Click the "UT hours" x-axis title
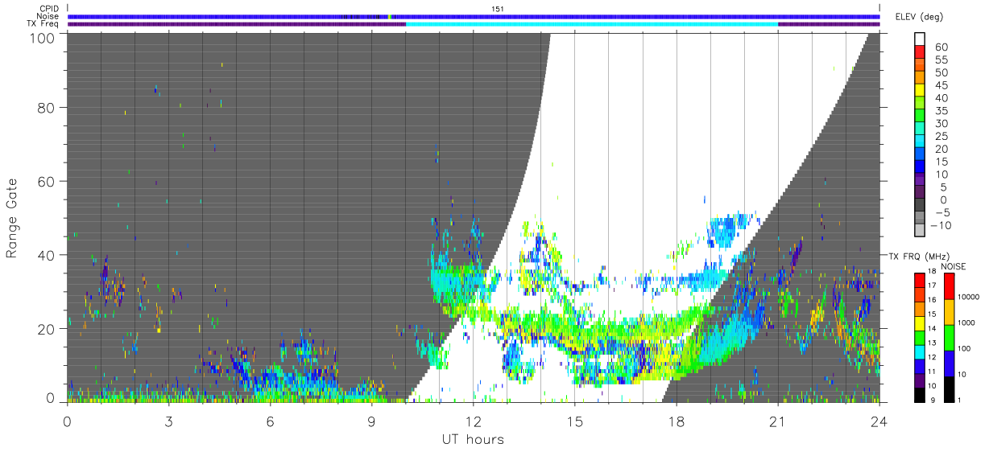The image size is (989, 456). coord(473,439)
